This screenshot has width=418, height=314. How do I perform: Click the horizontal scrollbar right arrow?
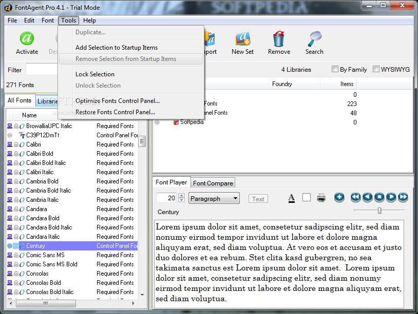[x=134, y=303]
